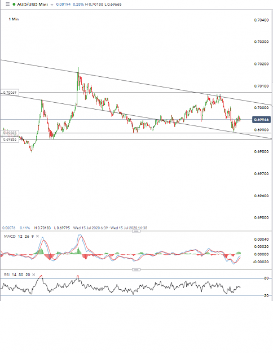The width and height of the screenshot is (273, 353).
Task: Click the 0.69700 price axis label
Action: [261, 174]
